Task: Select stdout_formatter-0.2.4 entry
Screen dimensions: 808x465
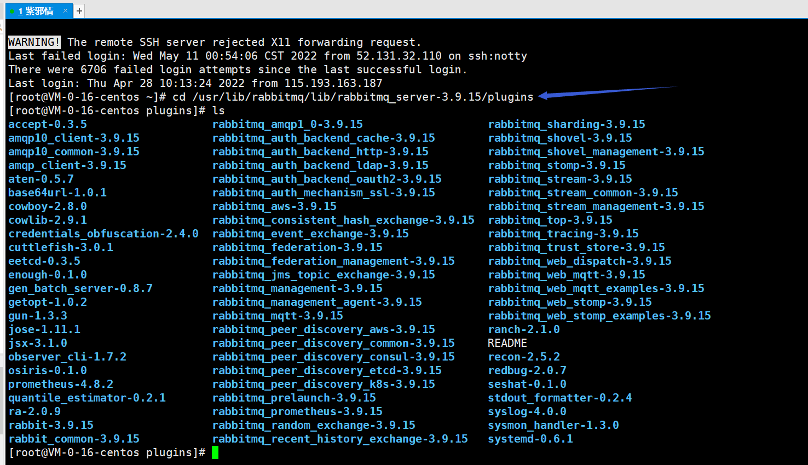Action: pyautogui.click(x=560, y=398)
